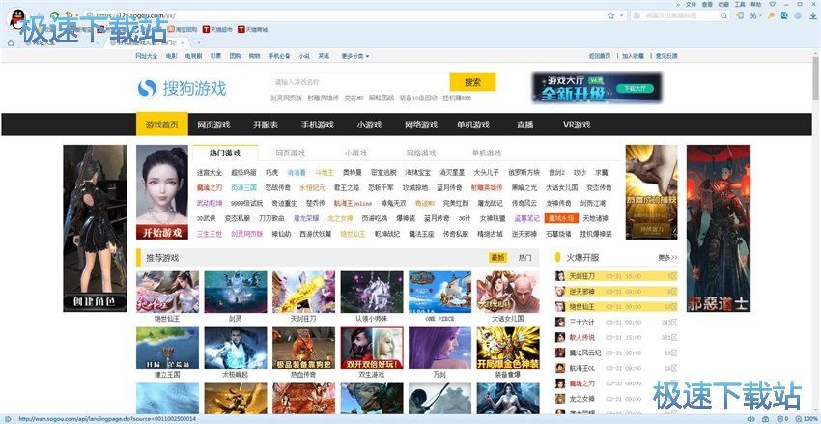821x424 pixels.
Task: Click the 返回首页 link
Action: tap(600, 56)
